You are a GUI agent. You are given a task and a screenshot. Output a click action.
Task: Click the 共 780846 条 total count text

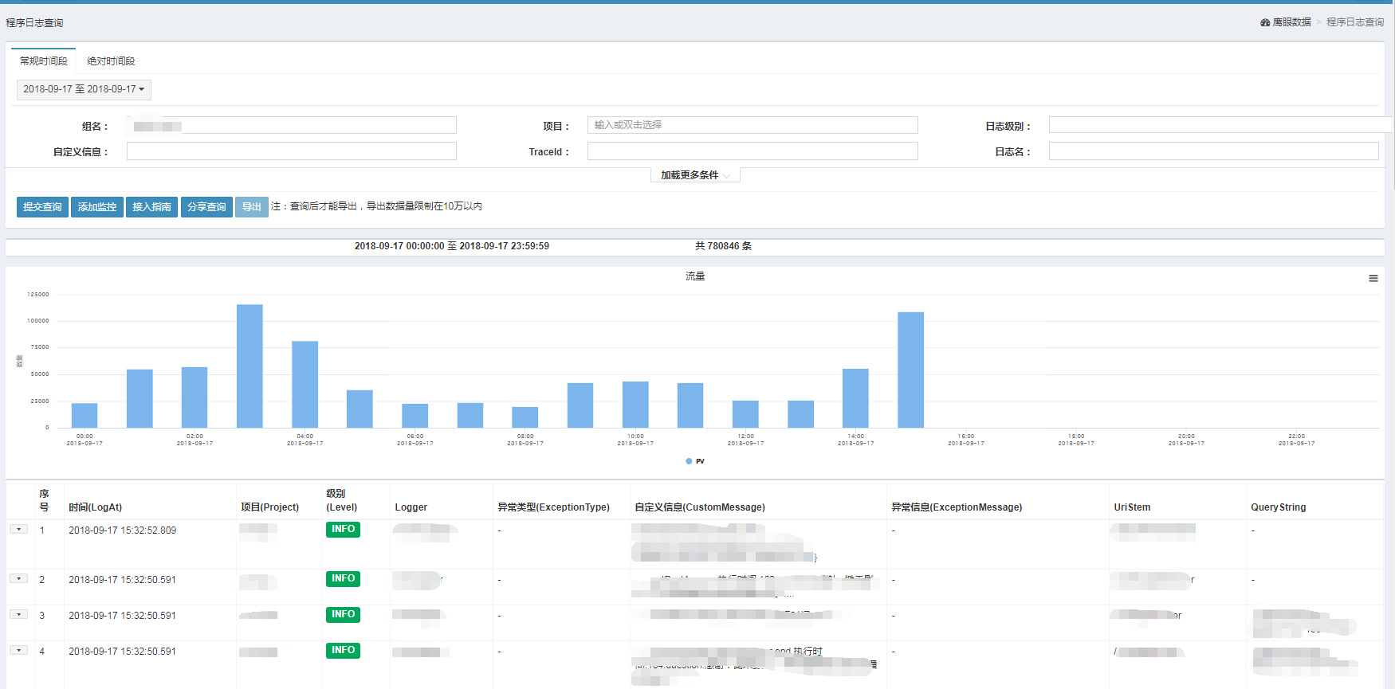click(x=723, y=246)
